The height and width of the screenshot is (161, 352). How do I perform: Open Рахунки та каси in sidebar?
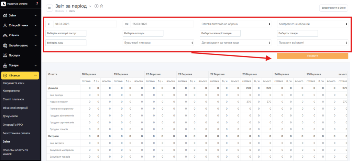[13, 83]
